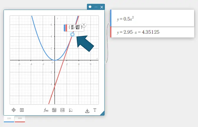The width and height of the screenshot is (198, 127).
Task: Click the image insert icon
Action: tap(62, 110)
